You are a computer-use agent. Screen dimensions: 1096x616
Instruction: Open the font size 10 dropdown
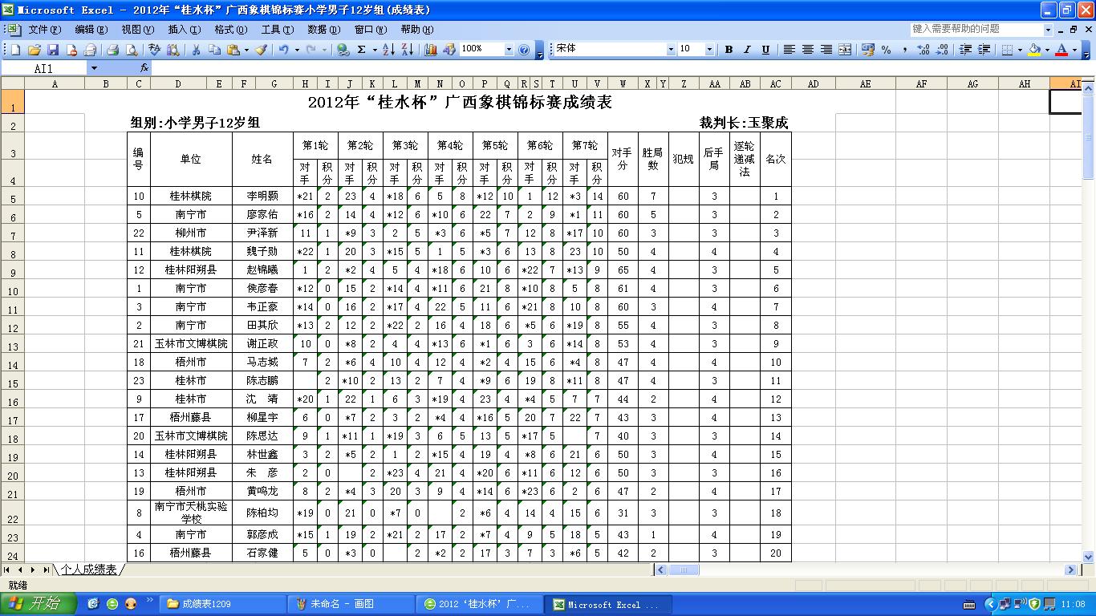(709, 49)
